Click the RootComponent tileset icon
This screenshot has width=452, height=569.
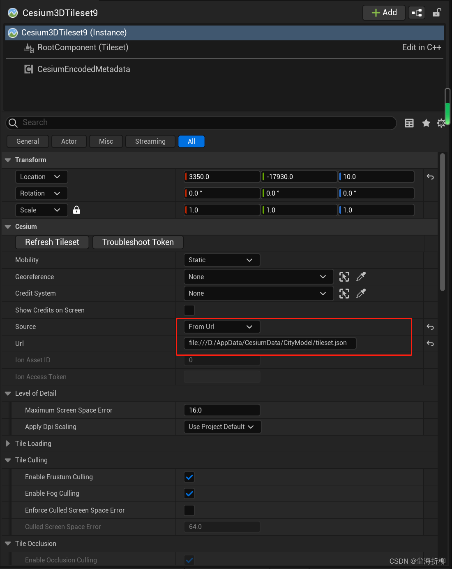pyautogui.click(x=29, y=48)
